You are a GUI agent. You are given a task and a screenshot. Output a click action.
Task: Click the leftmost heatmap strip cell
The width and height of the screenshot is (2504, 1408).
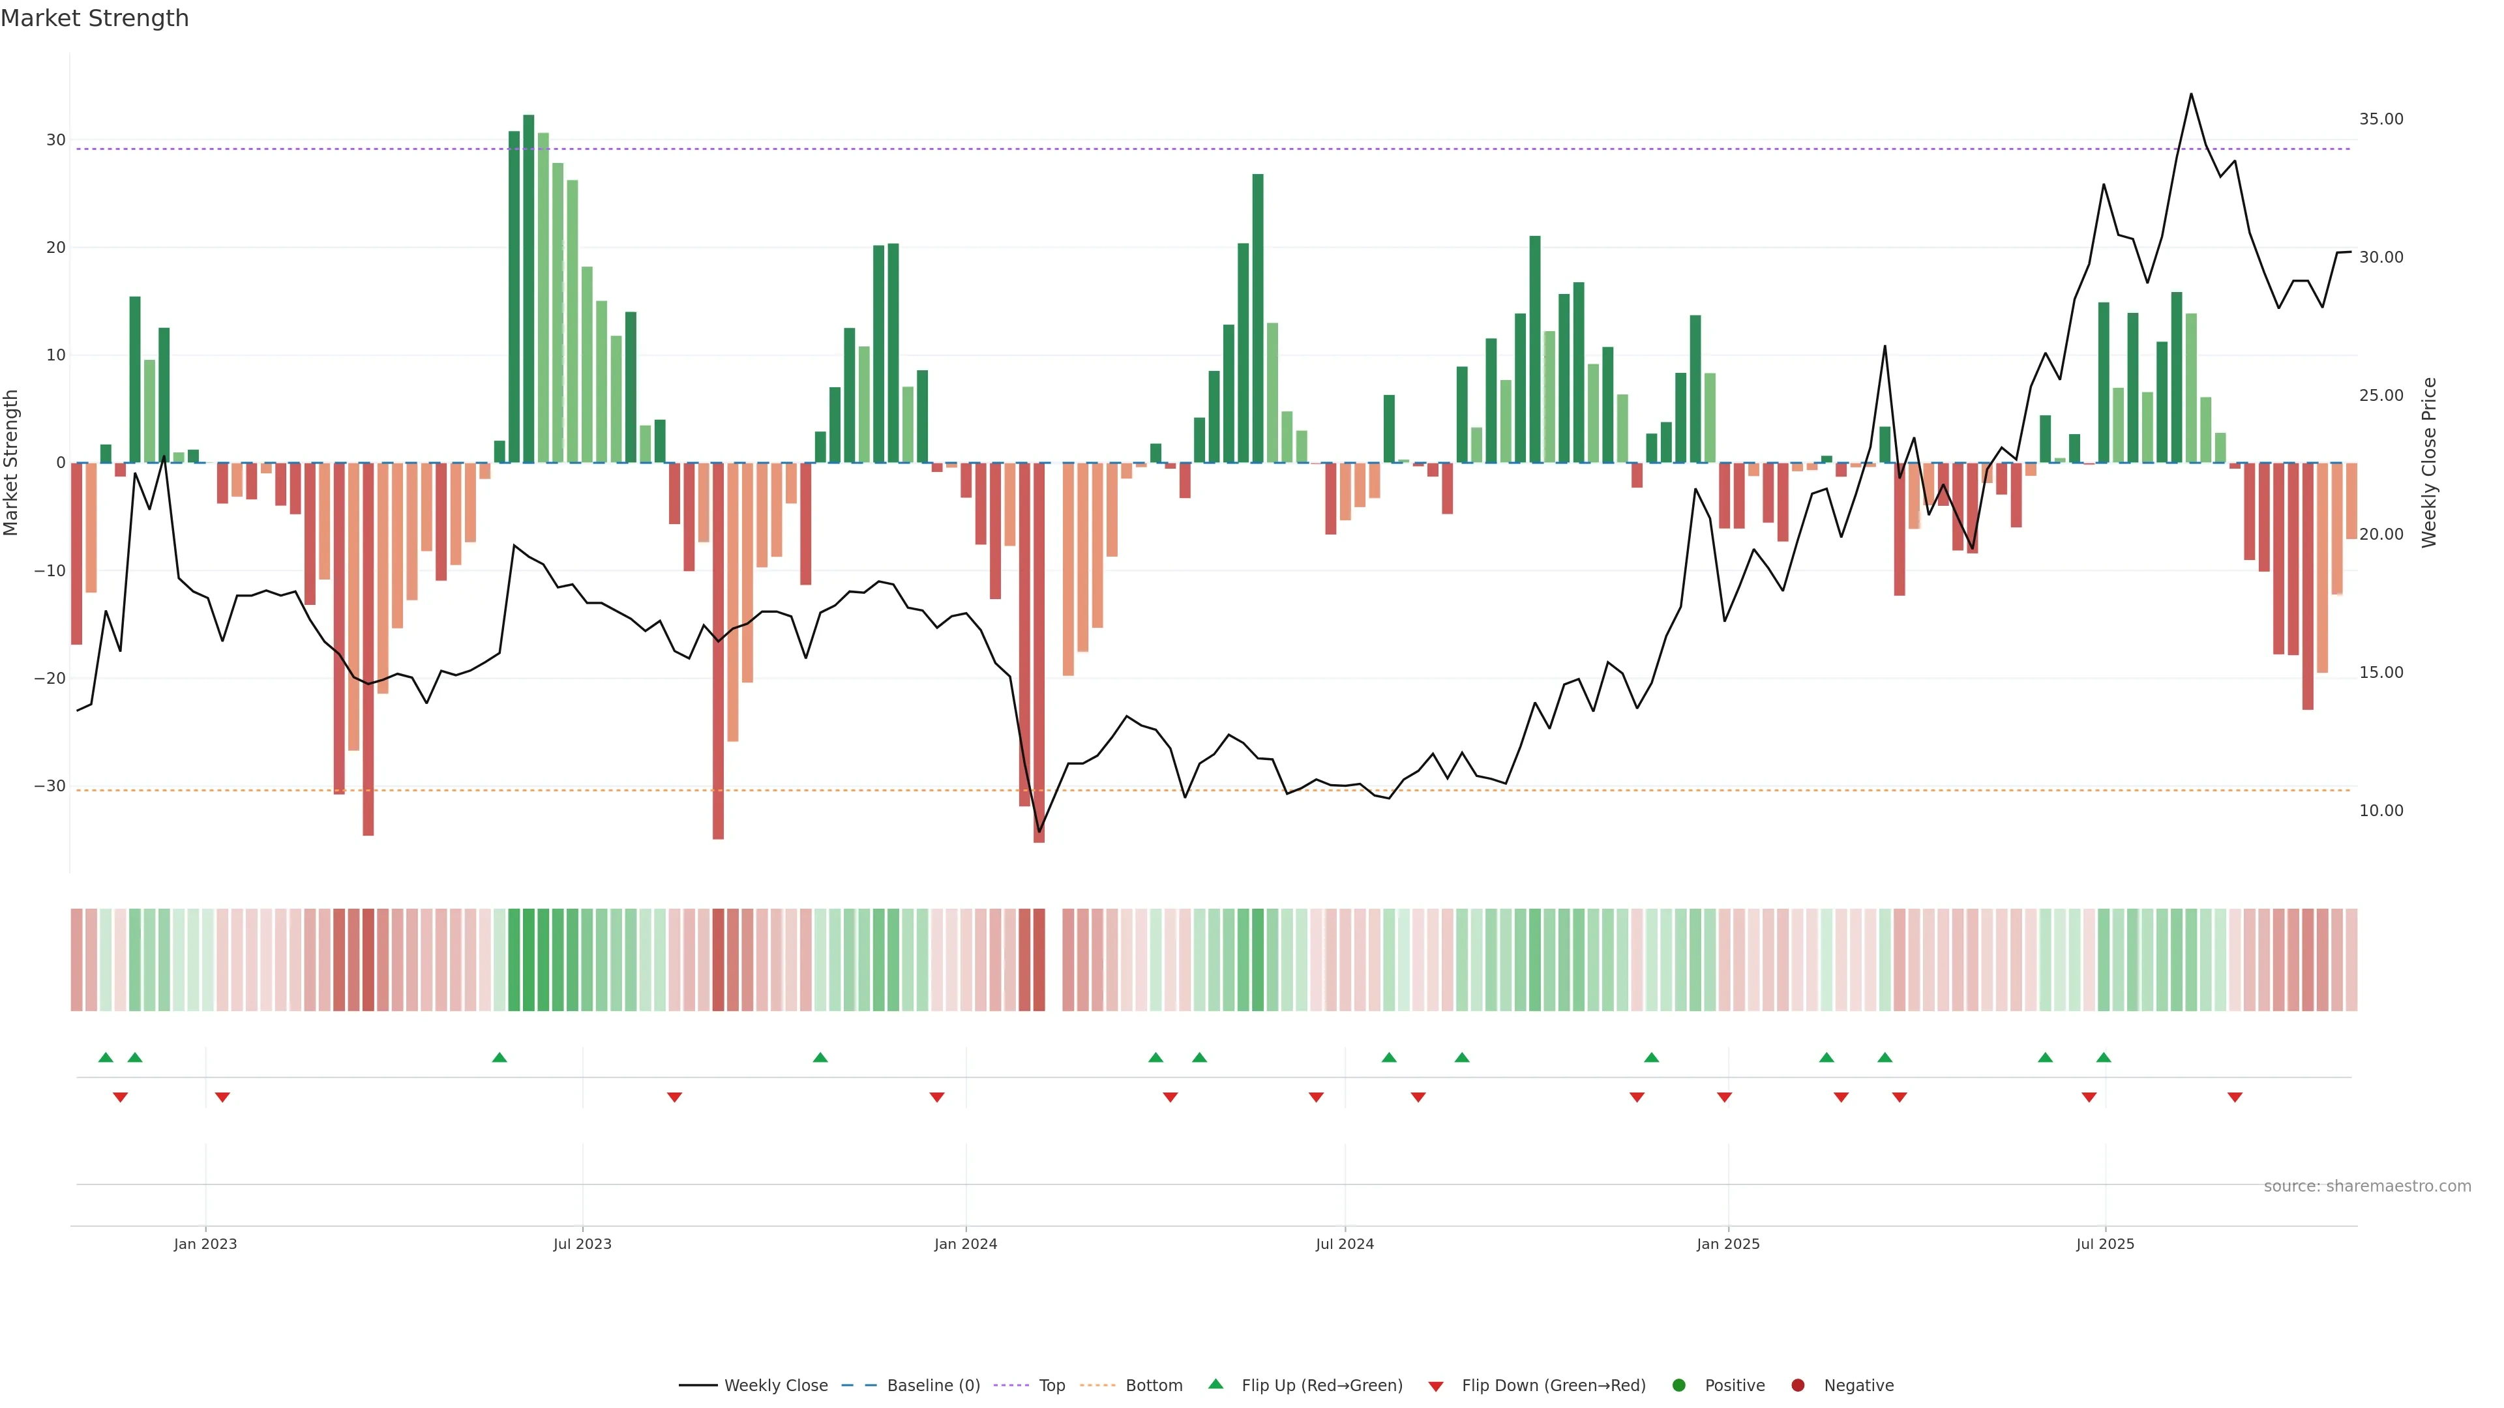tap(77, 960)
